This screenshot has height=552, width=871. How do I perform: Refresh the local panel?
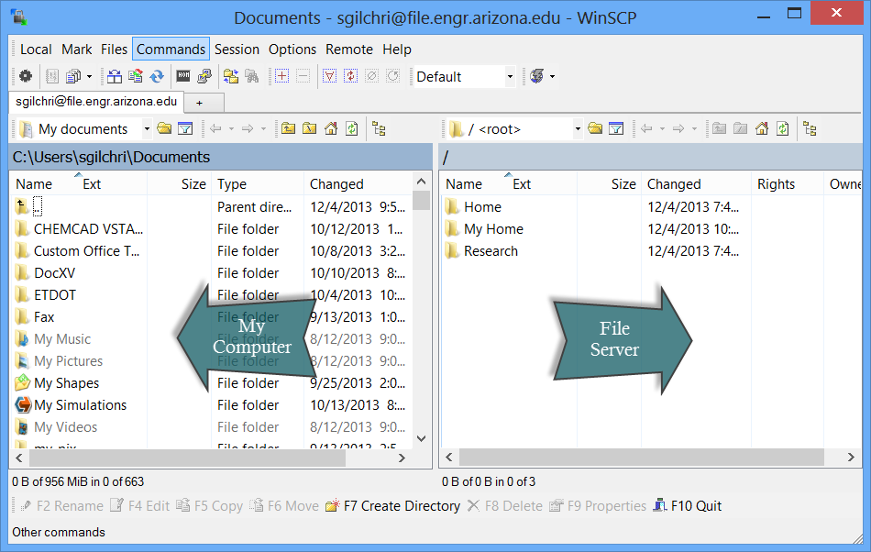(352, 129)
